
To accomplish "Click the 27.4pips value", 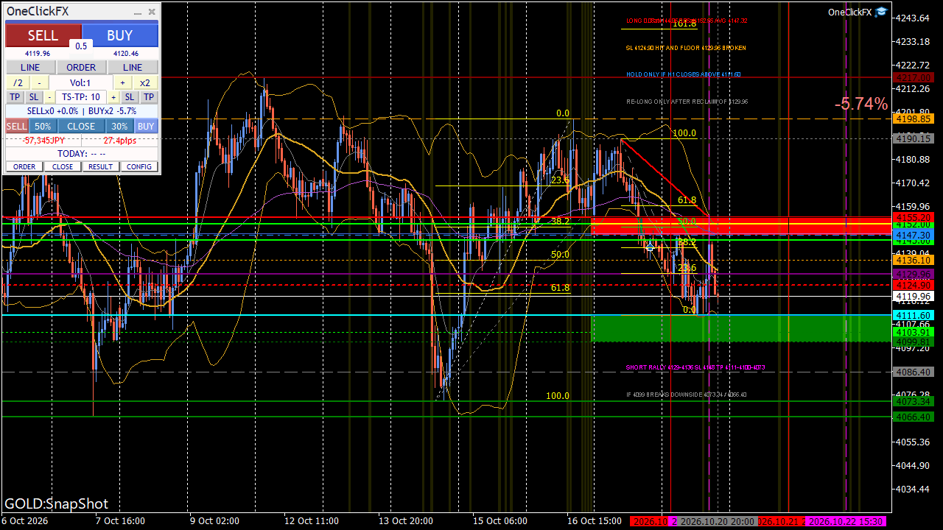I will point(119,140).
